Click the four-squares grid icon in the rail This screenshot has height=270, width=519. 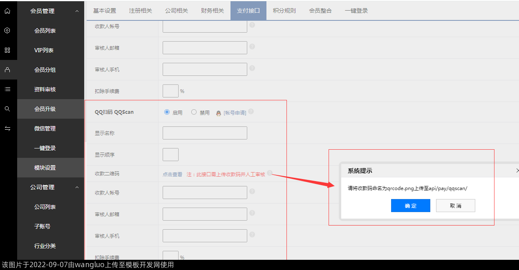pyautogui.click(x=7, y=50)
